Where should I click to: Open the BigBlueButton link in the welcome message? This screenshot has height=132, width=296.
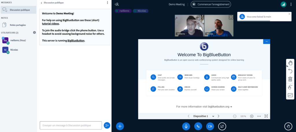(76, 40)
